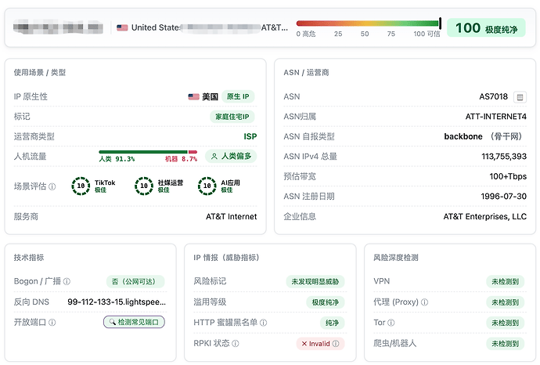Click the AS7018 text
The width and height of the screenshot is (540, 365).
494,96
